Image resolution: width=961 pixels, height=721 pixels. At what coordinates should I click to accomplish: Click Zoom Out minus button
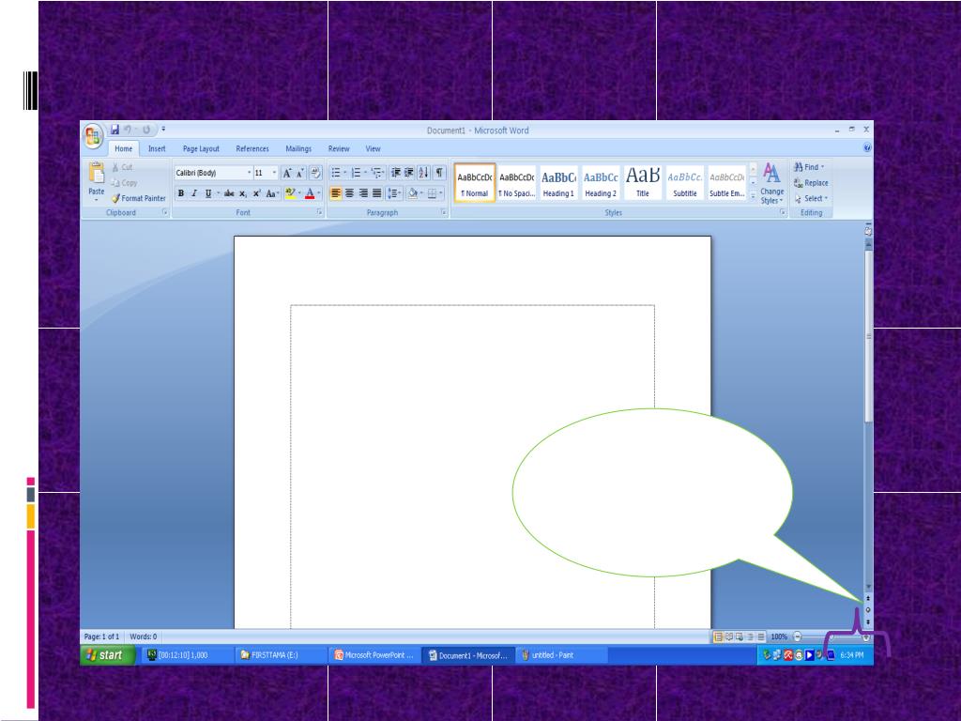(798, 637)
